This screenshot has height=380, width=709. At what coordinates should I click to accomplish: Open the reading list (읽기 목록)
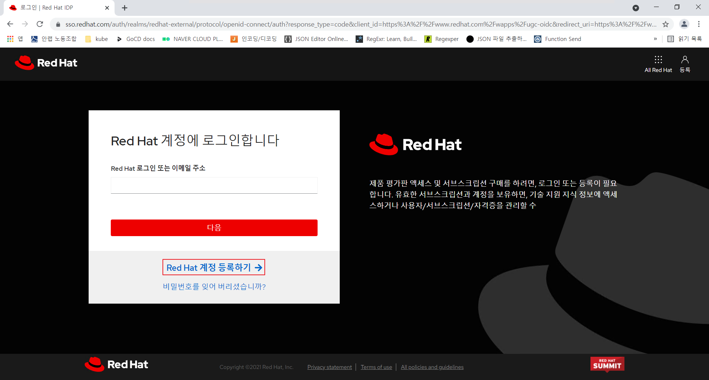[685, 39]
